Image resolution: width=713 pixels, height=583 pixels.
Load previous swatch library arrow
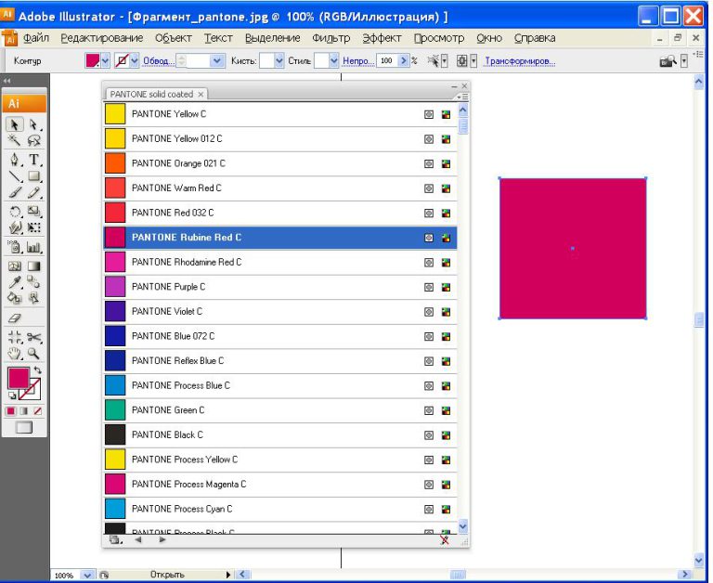point(137,540)
